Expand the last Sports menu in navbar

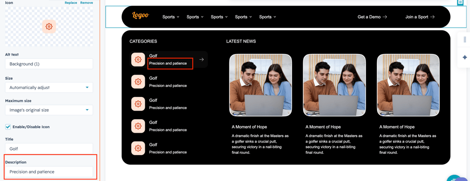pos(268,17)
